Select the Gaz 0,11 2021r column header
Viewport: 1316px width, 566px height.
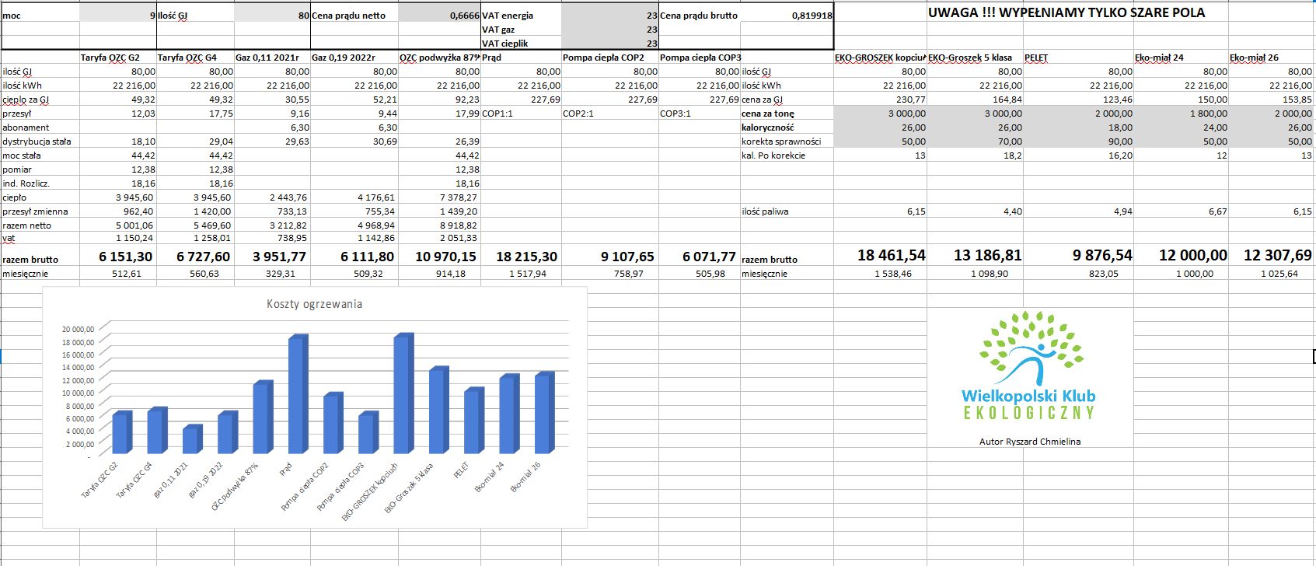(272, 57)
